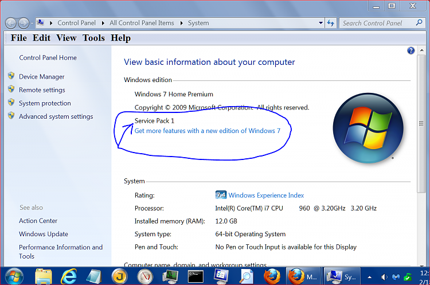Click the 12.0 GB memory value
The width and height of the screenshot is (430, 285).
click(x=226, y=221)
